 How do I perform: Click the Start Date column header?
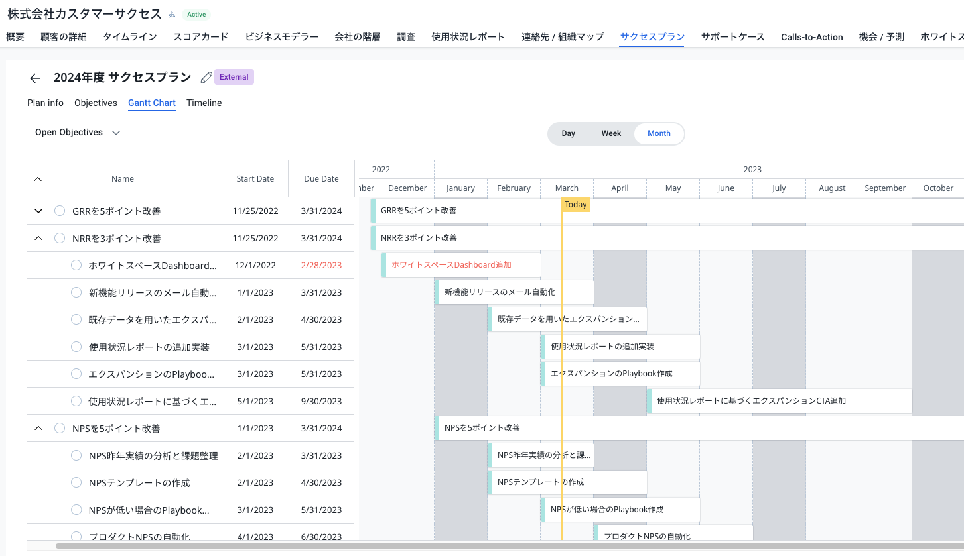click(255, 179)
